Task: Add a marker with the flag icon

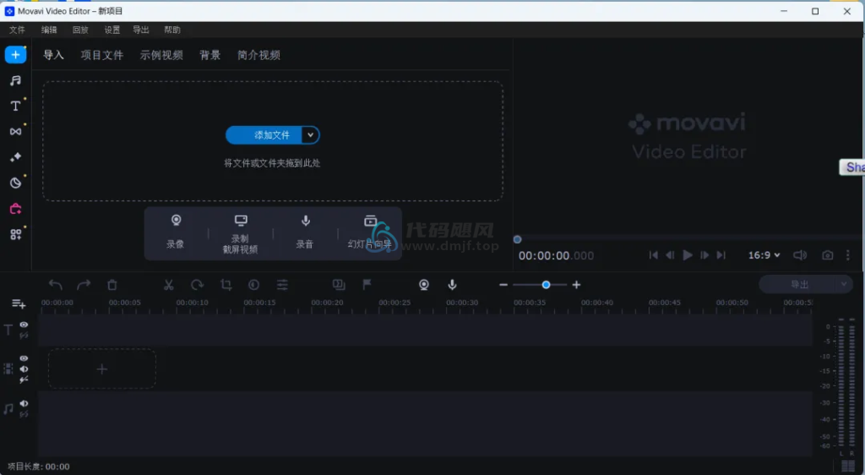Action: 367,285
